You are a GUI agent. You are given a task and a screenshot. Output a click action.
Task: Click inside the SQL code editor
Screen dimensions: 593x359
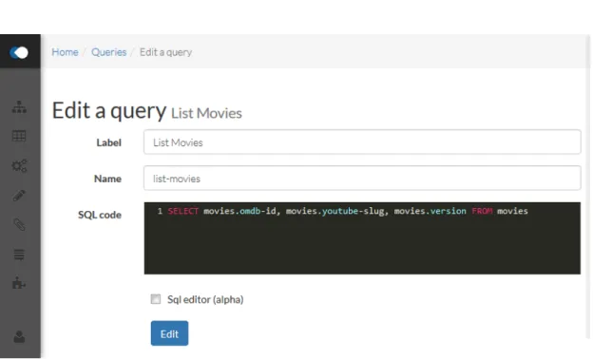coord(362,238)
